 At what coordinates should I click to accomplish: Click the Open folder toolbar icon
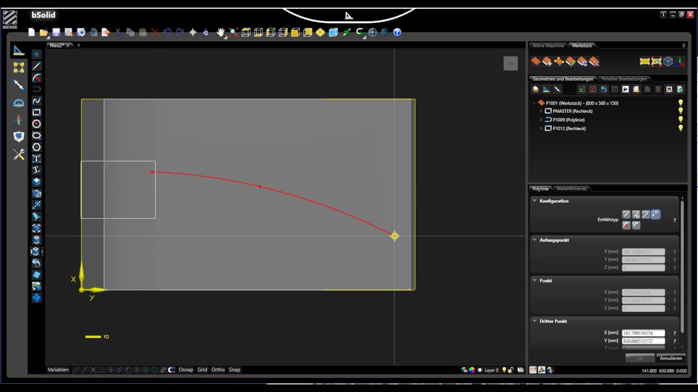(44, 33)
